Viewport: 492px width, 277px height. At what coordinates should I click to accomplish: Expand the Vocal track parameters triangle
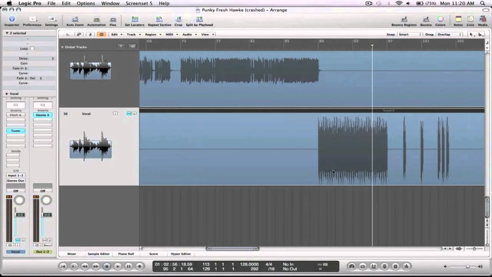click(x=7, y=93)
